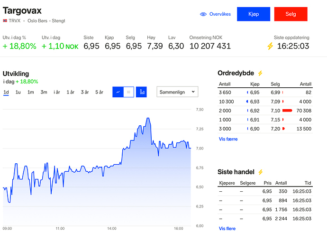Click the Omsetning value 10 207 431
The width and height of the screenshot is (327, 243).
click(x=210, y=46)
